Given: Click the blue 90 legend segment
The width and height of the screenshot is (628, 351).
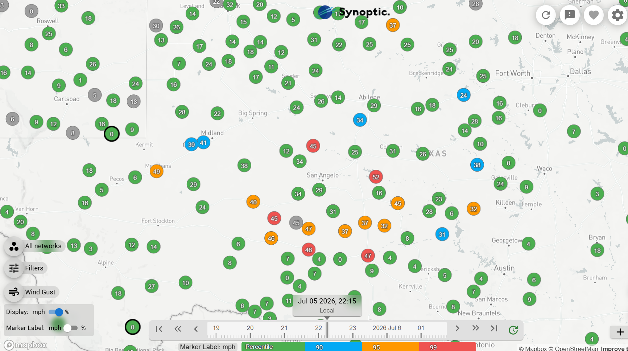Looking at the screenshot, I should coord(334,347).
